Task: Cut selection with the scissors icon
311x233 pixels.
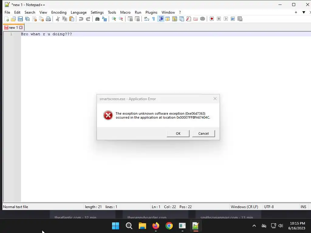Action: [x=57, y=19]
